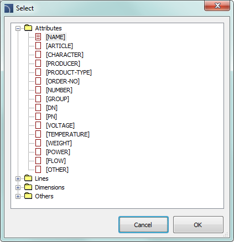This screenshot has width=234, height=242.
Task: Expand the Dimensions tree node
Action: coord(18,187)
